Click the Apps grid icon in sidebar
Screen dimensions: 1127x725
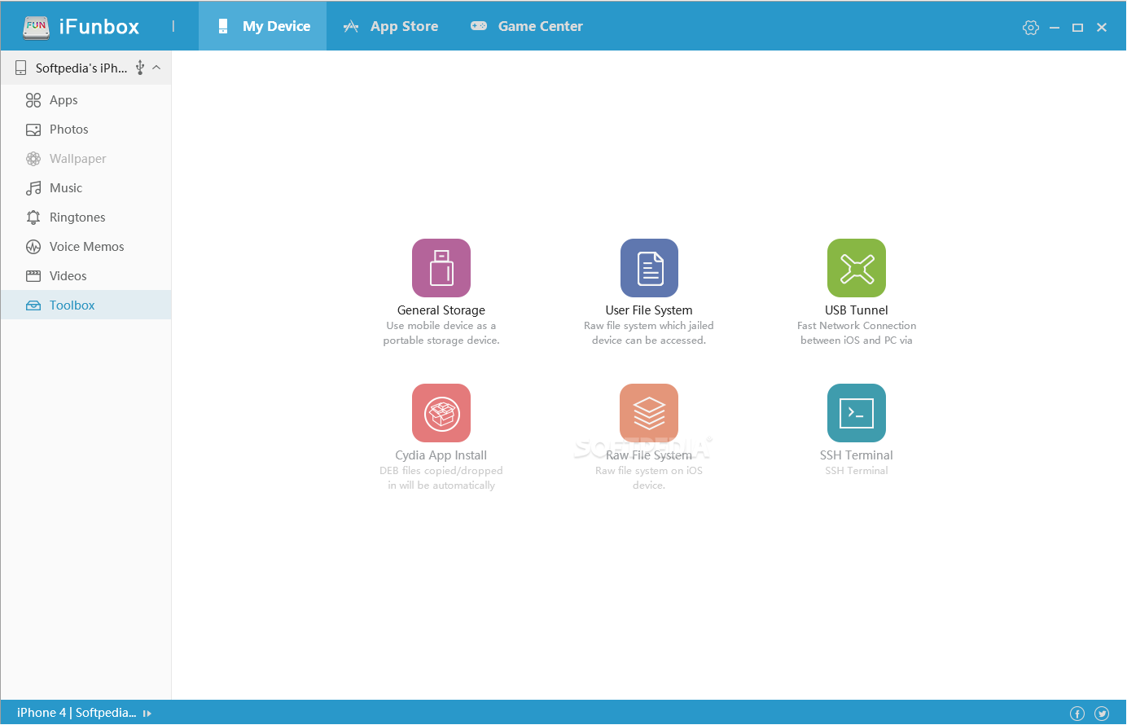pos(33,100)
